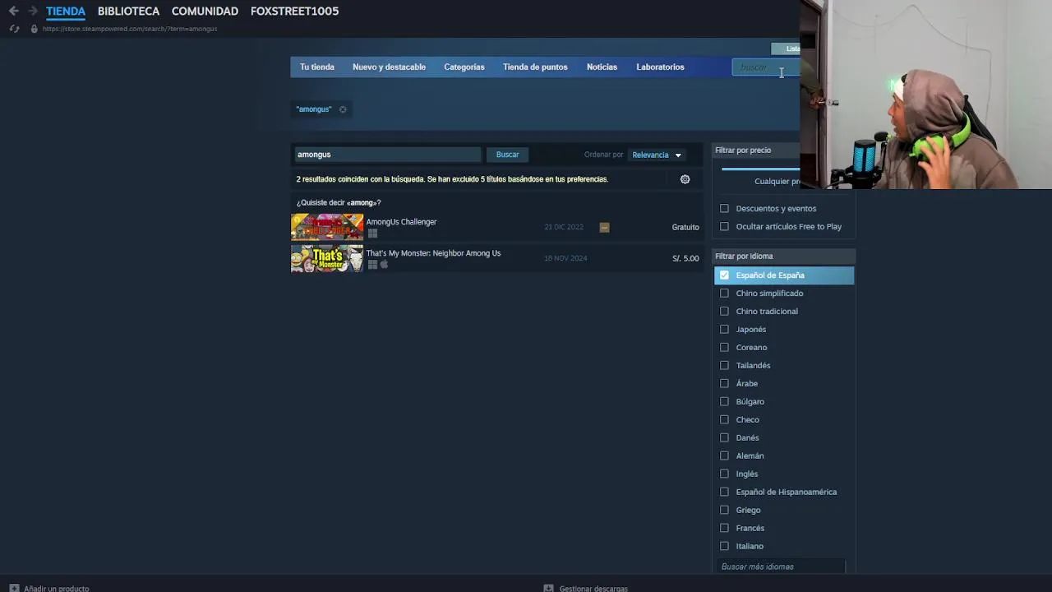This screenshot has width=1052, height=592.
Task: Click Añadir un producto
Action: pyautogui.click(x=56, y=589)
